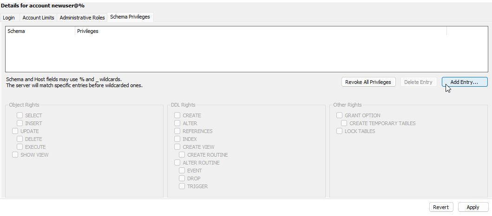Viewport: 492px width, 216px height.
Task: Click the Schema Privileges tab
Action: coord(130,17)
